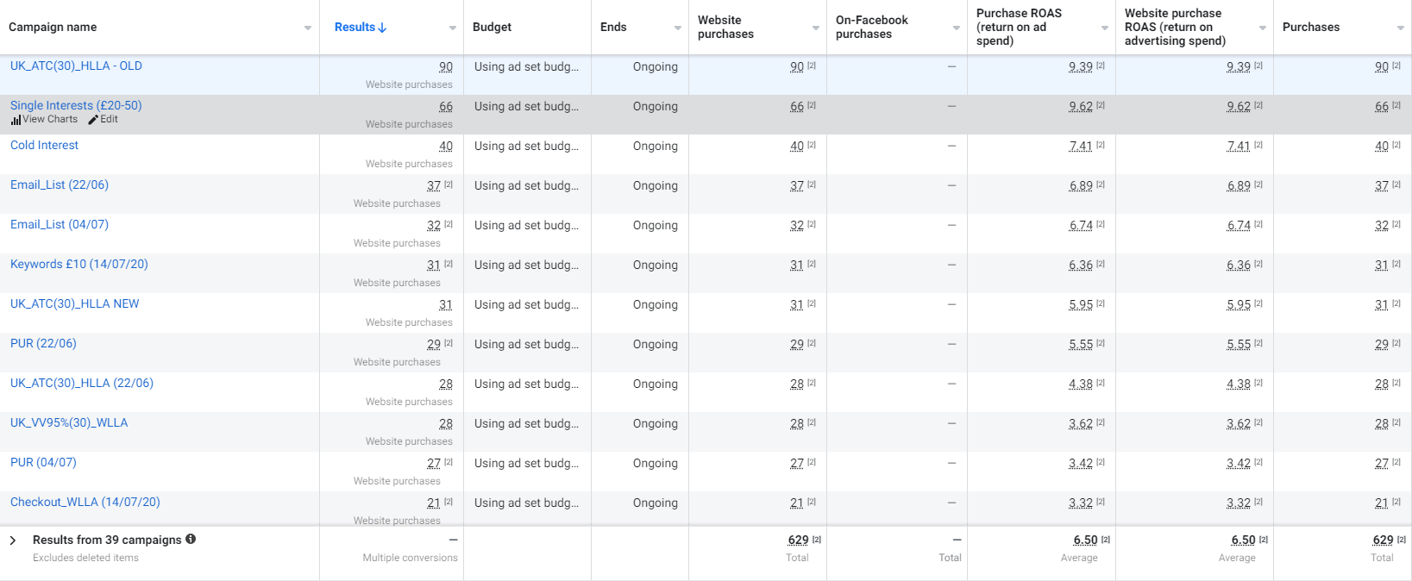The width and height of the screenshot is (1412, 581).
Task: Expand the Results from 39 campaigns row
Action: tap(13, 540)
